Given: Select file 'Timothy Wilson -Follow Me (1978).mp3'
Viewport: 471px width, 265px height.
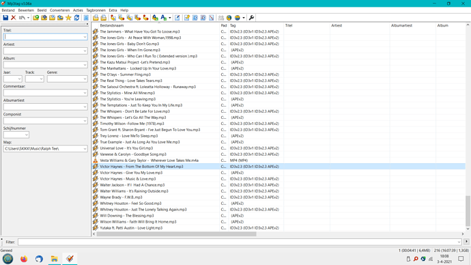Looking at the screenshot, I should [x=132, y=124].
